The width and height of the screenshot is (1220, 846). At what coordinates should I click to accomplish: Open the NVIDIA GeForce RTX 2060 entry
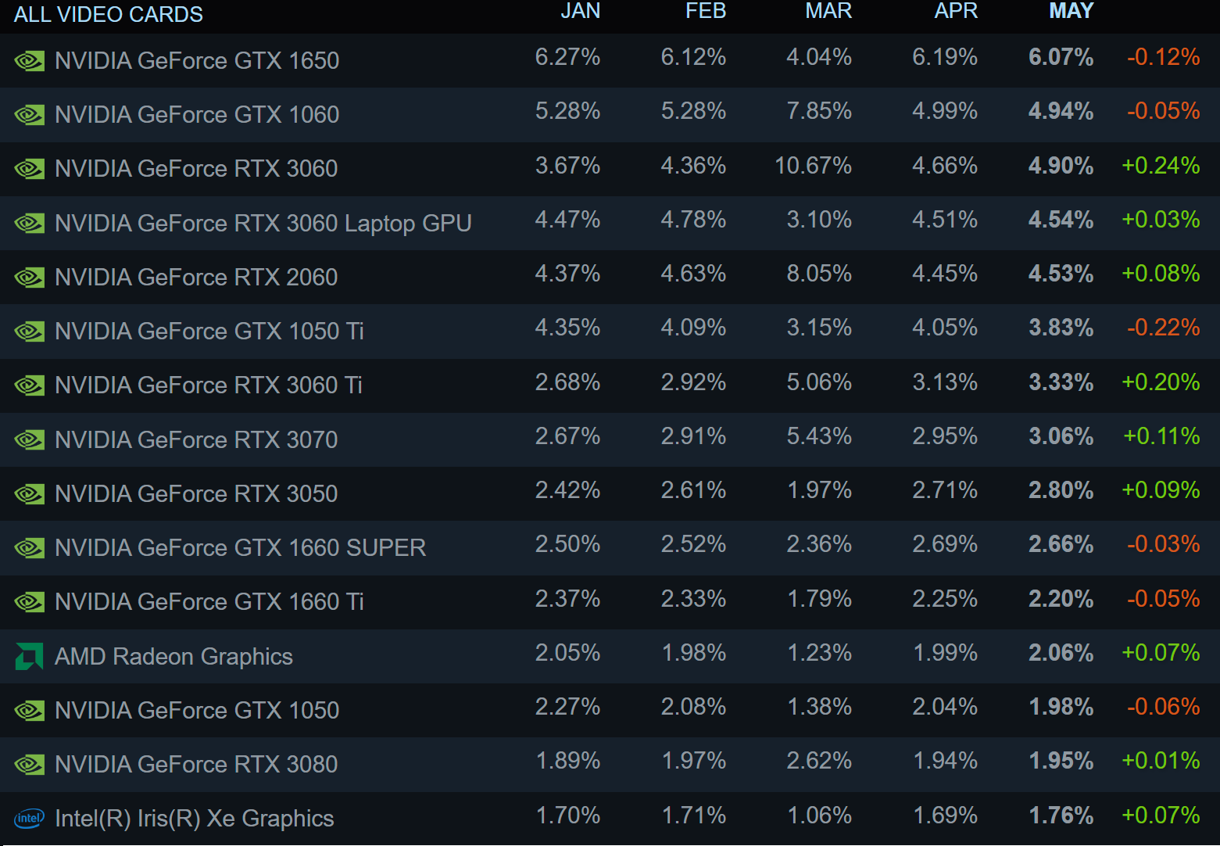(196, 277)
